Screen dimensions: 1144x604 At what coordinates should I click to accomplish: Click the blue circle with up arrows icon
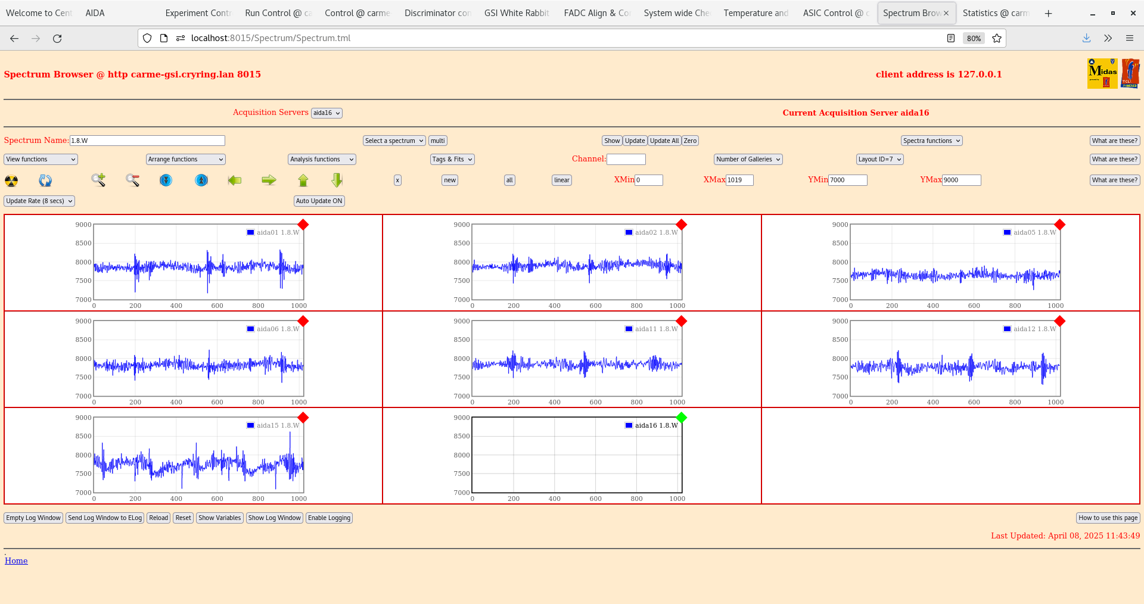pyautogui.click(x=201, y=180)
